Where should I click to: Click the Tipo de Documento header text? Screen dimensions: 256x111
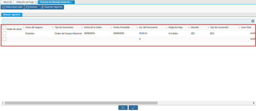[64, 27]
